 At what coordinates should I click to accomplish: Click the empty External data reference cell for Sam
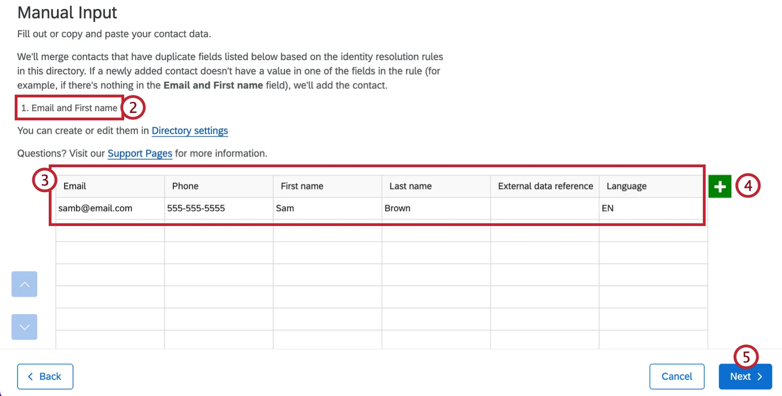click(x=544, y=208)
